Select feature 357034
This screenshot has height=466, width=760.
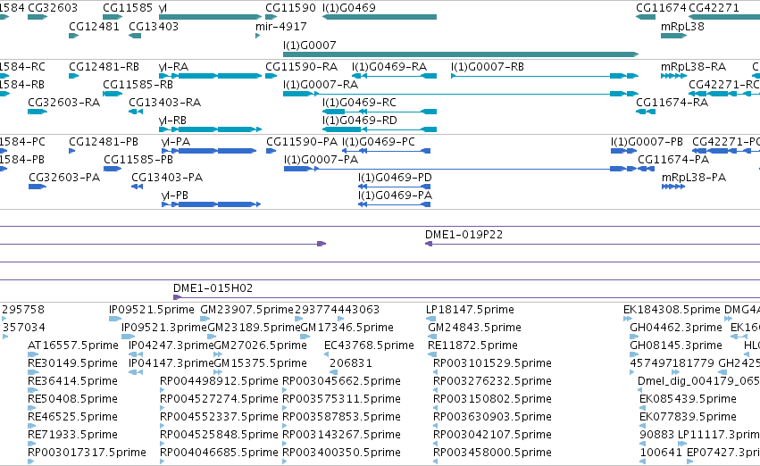24,328
